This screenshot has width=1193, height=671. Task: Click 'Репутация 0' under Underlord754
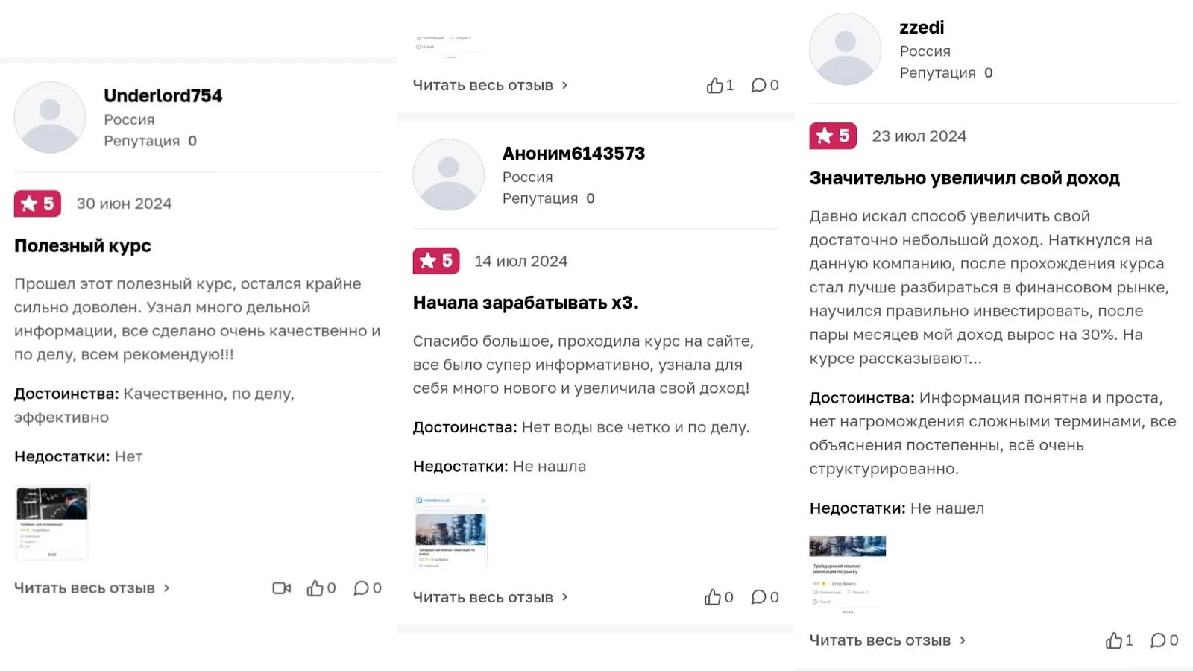[x=151, y=141]
